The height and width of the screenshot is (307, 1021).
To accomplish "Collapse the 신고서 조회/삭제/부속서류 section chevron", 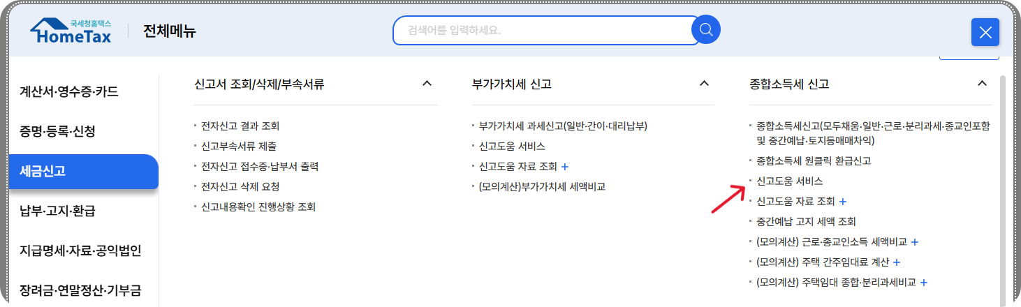I will point(427,84).
